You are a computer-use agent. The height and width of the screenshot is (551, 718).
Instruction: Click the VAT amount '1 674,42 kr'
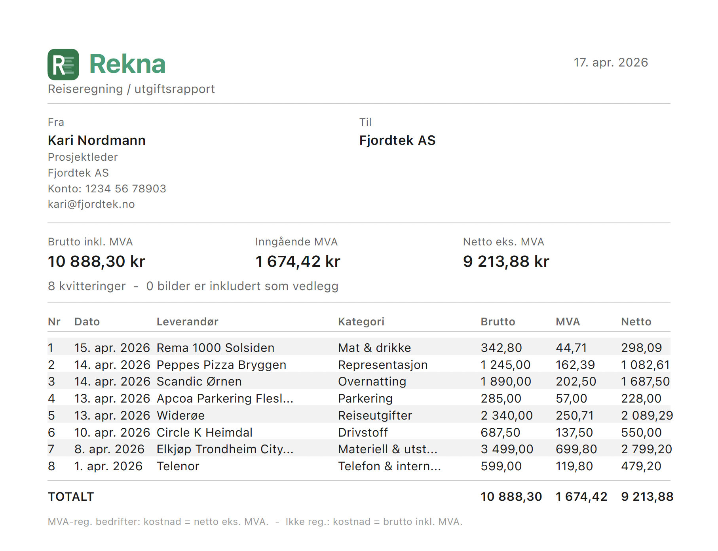(298, 262)
